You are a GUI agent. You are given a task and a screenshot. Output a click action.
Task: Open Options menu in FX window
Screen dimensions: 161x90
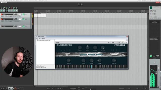(x=43, y=38)
